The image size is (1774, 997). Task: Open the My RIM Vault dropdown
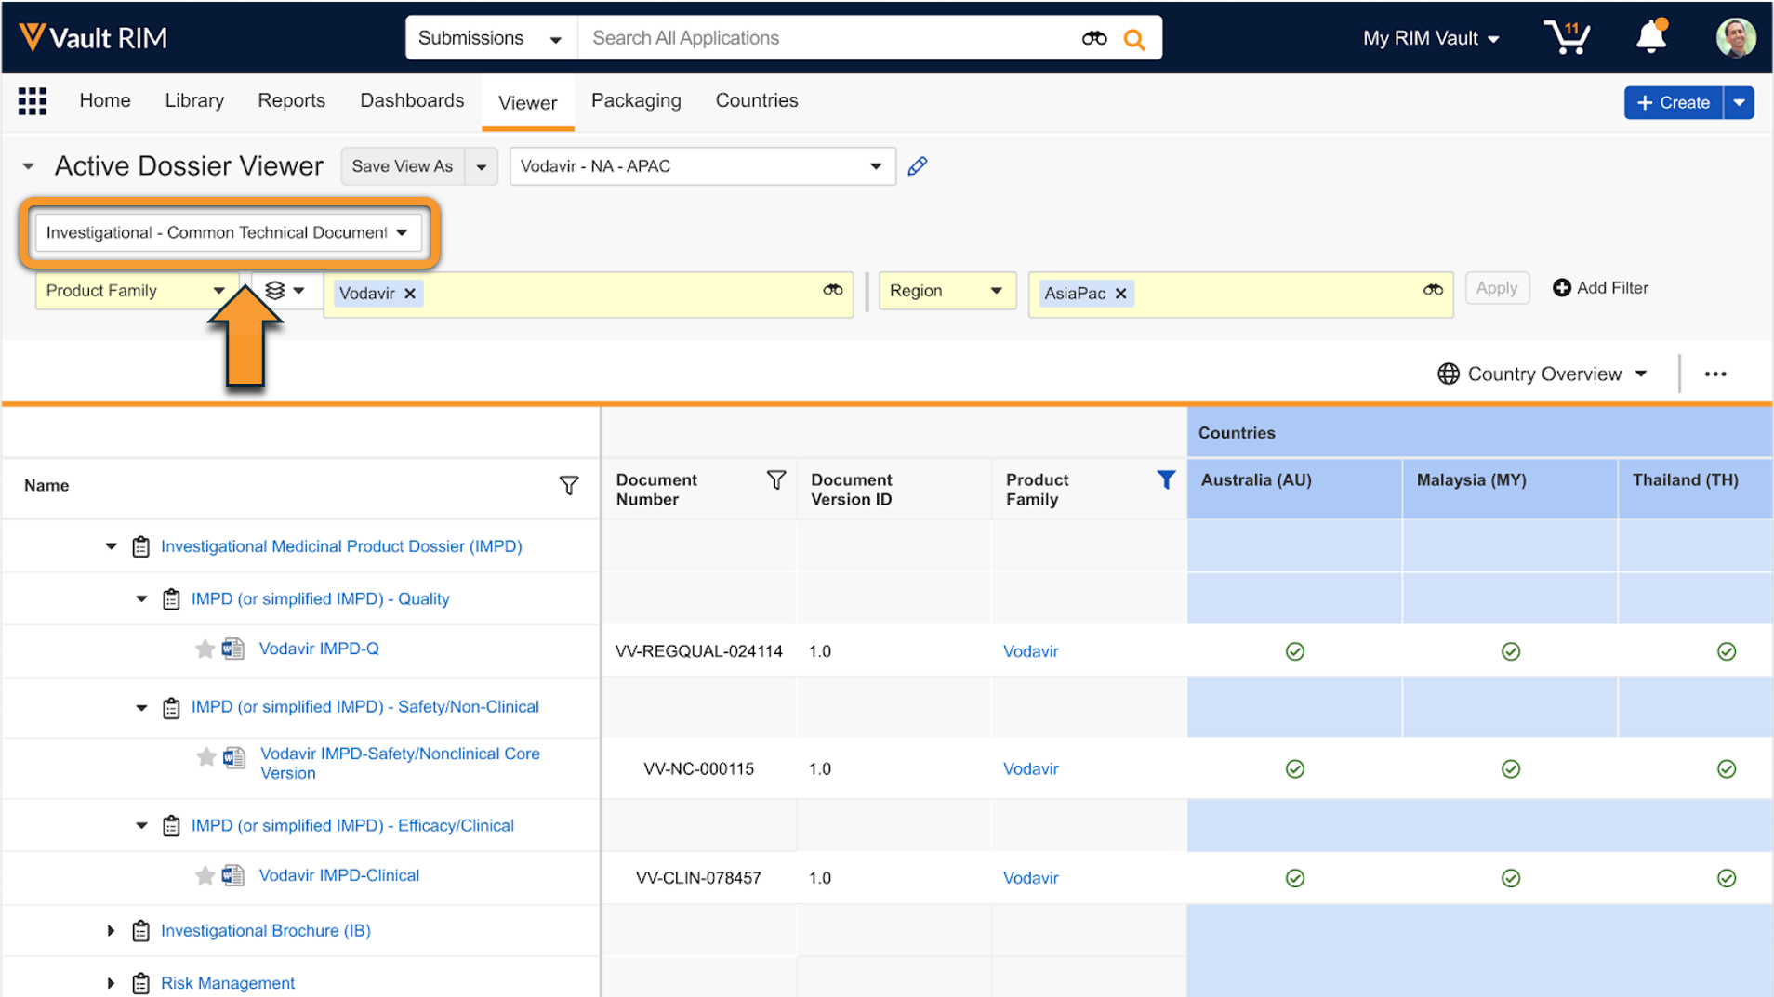(x=1431, y=38)
